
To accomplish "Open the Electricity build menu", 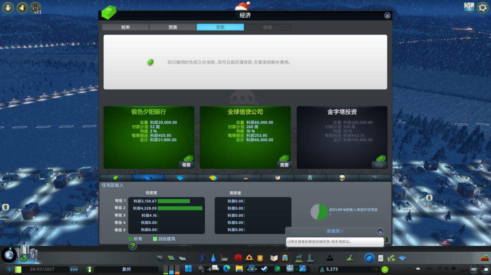I will 203,258.
